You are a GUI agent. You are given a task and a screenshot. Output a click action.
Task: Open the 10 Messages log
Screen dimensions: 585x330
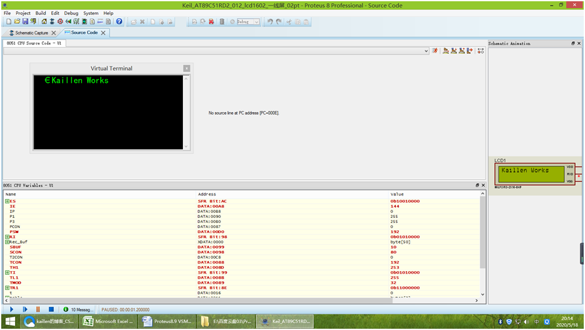point(77,309)
